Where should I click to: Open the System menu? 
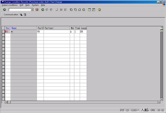tap(35, 5)
